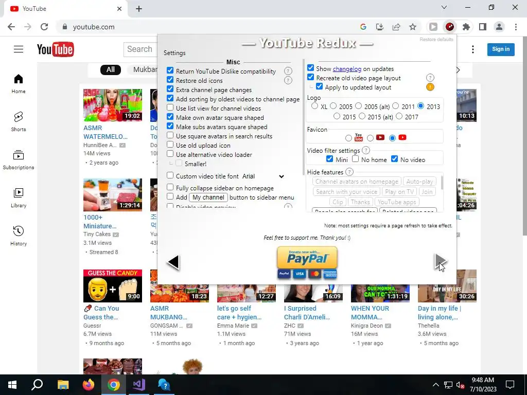This screenshot has width=527, height=395.
Task: Click the Sign in button
Action: pyautogui.click(x=501, y=49)
